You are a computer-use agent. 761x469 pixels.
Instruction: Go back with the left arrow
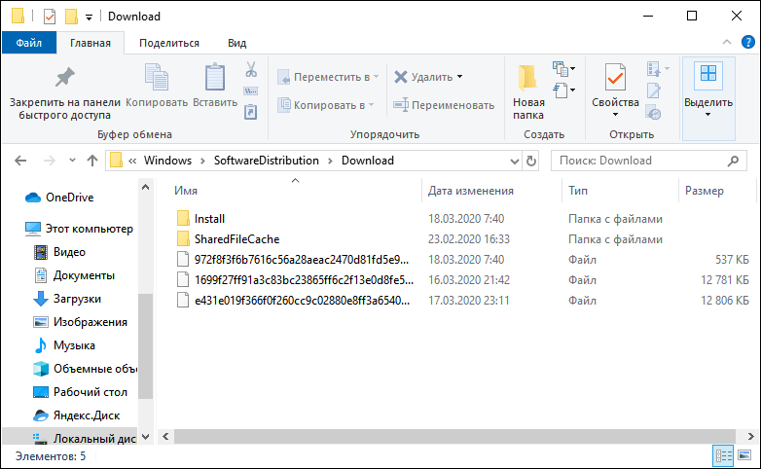click(20, 161)
